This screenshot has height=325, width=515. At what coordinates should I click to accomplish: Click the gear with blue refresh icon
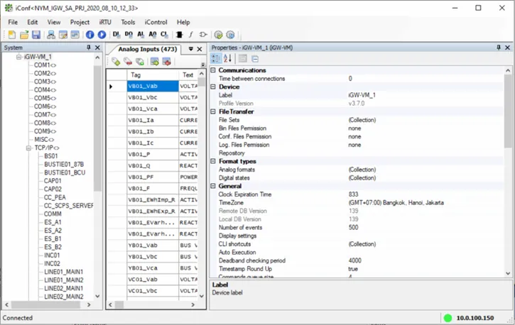pos(231,35)
